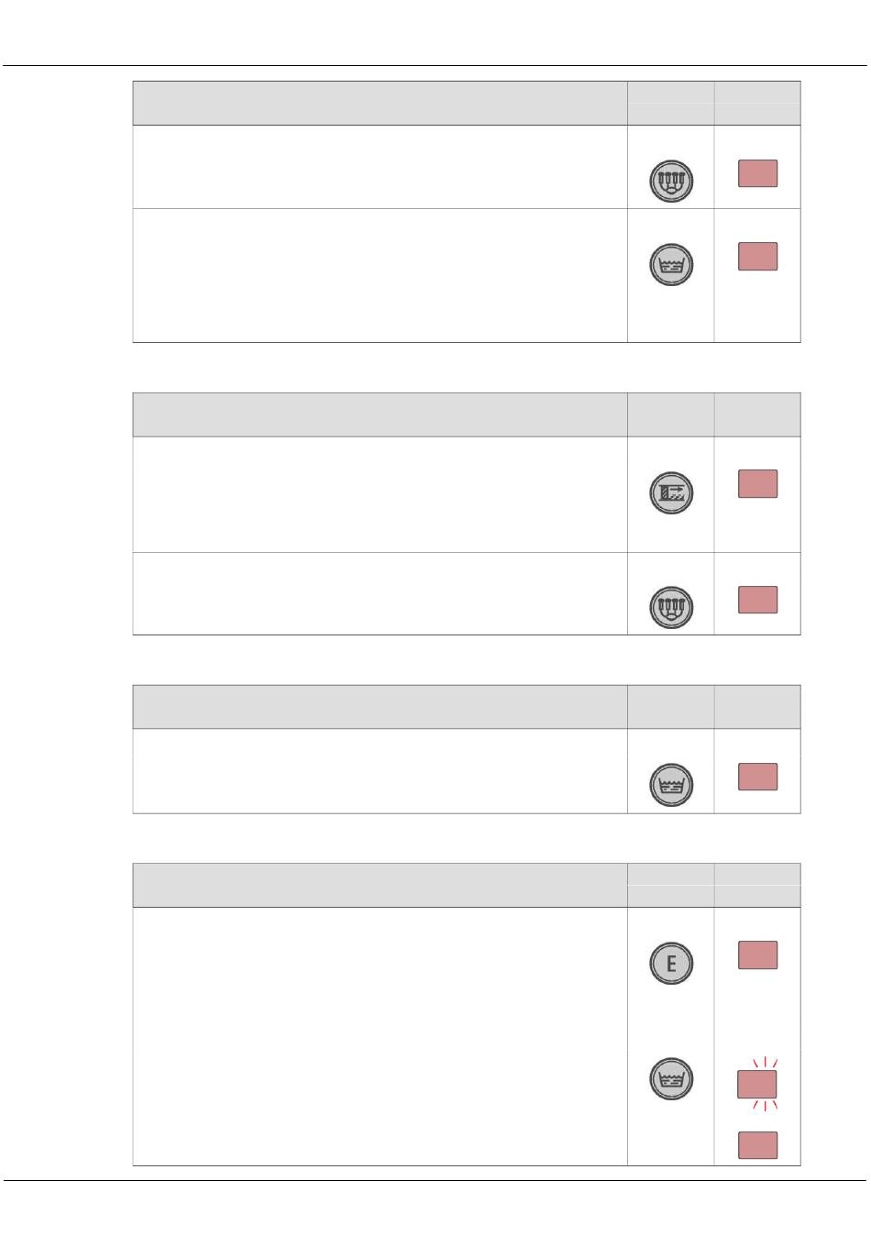Click the round E button icon

click(671, 964)
